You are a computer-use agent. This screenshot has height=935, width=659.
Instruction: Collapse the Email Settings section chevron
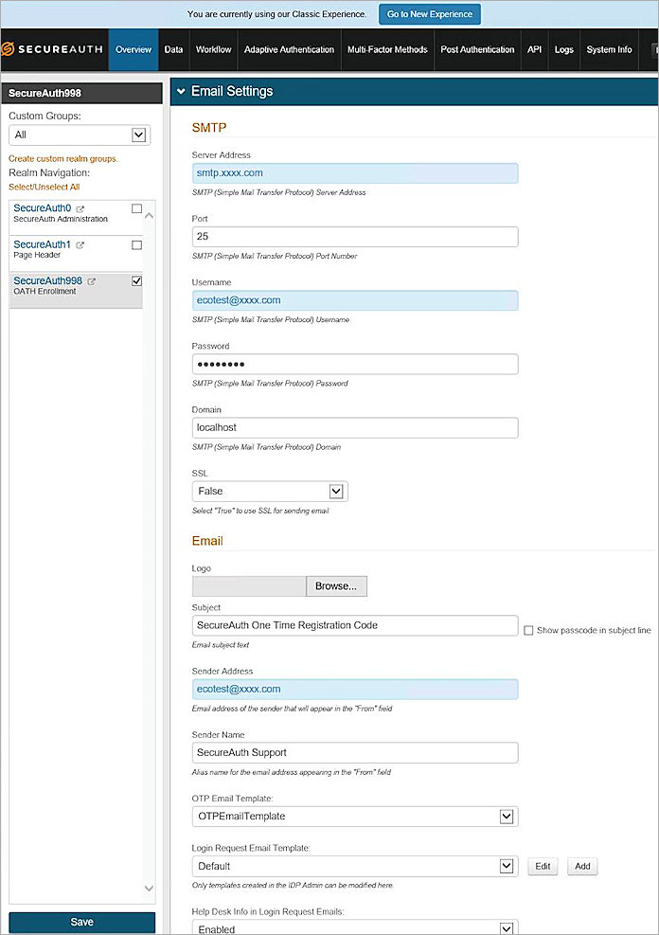(181, 91)
